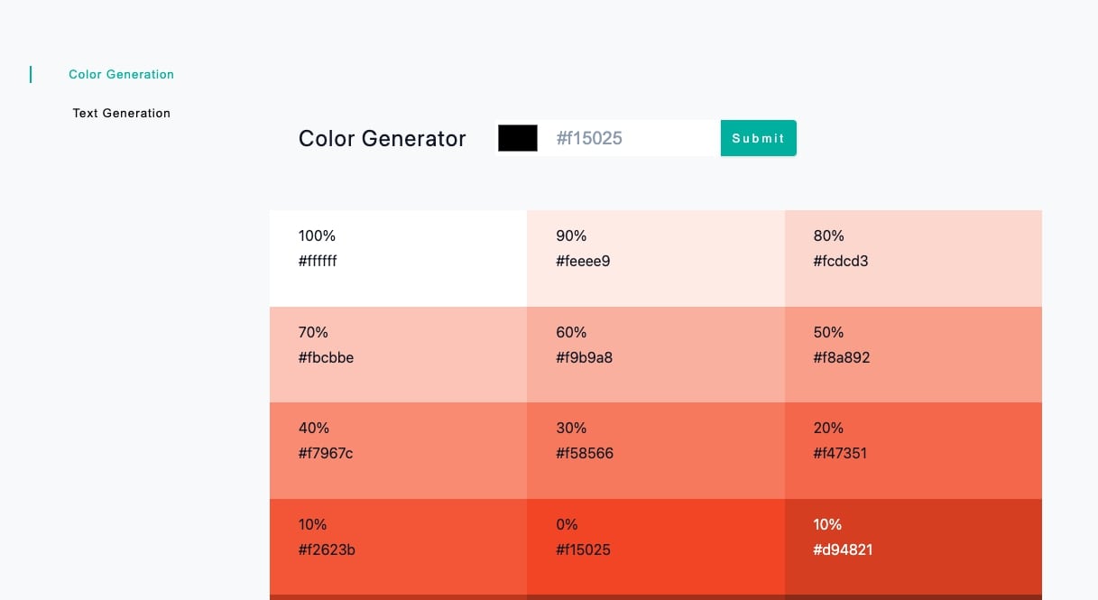Select the 90% #feeee9 tint tile
The width and height of the screenshot is (1098, 600).
point(656,258)
